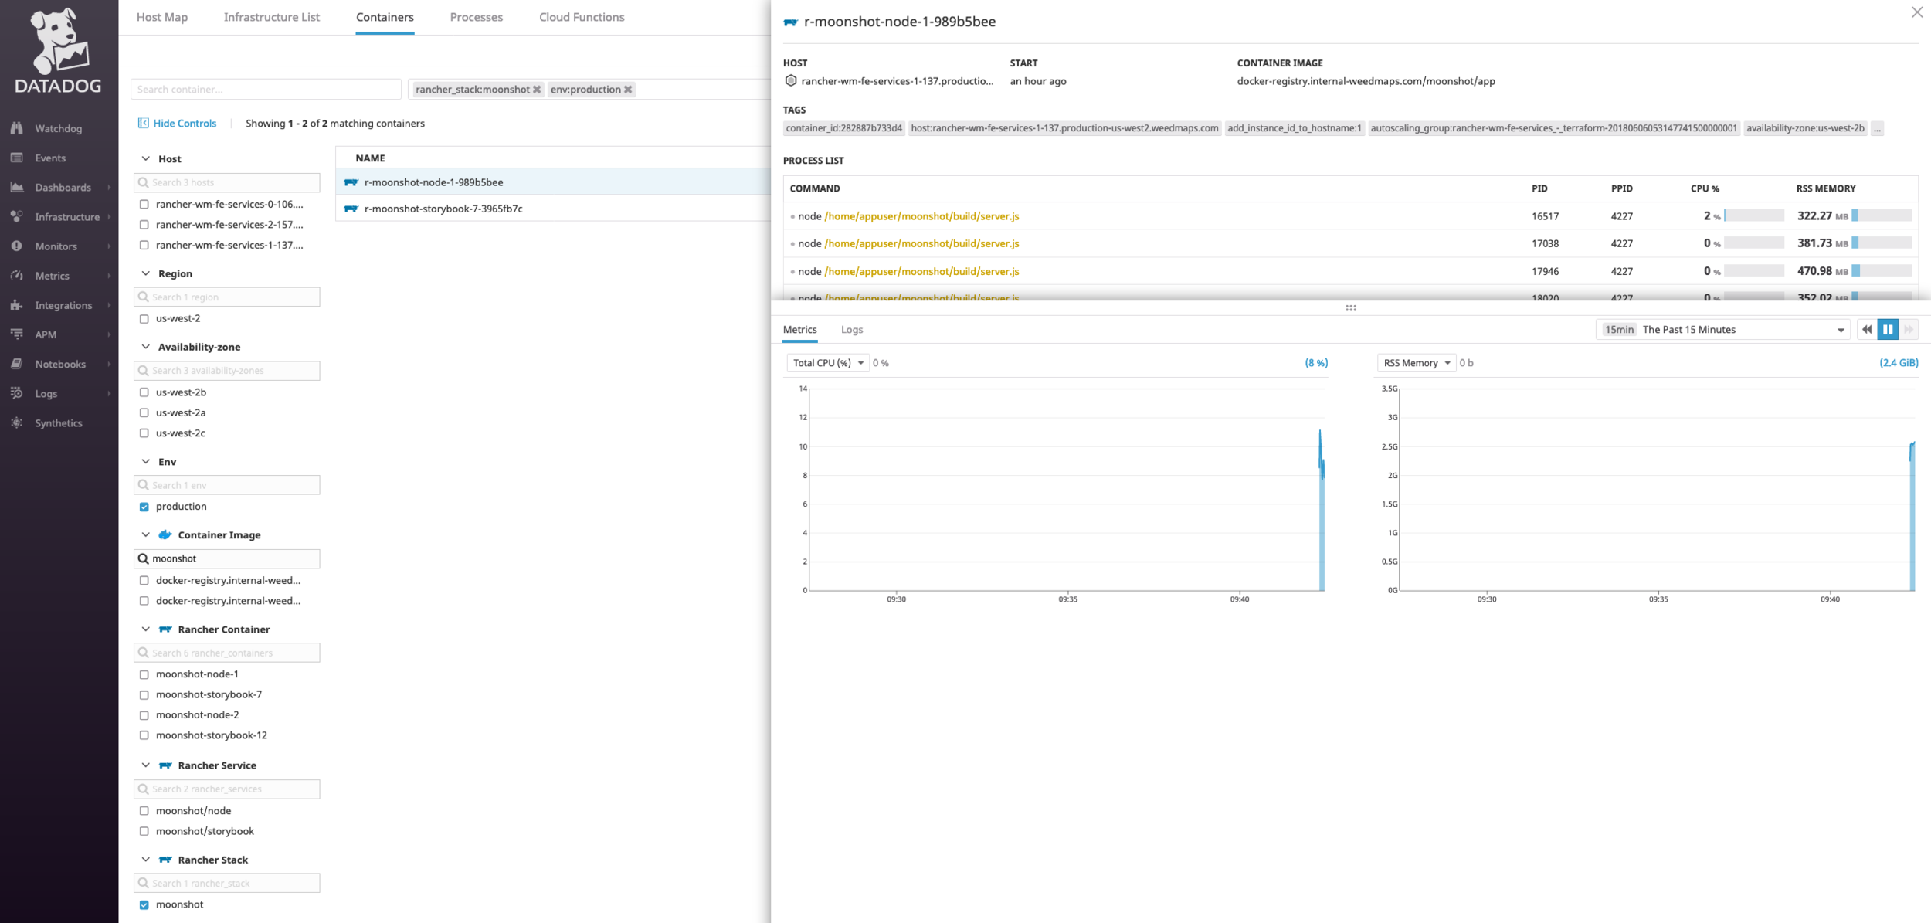The height and width of the screenshot is (923, 1931).
Task: Open Watchdog from the sidebar
Action: point(58,128)
